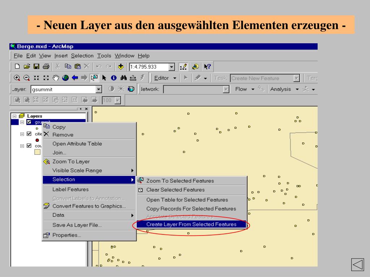
Task: Open the Selection menu in menu bar
Action: [x=82, y=56]
